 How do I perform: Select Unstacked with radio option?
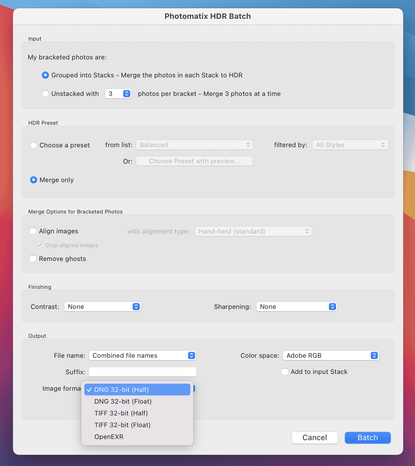click(45, 94)
